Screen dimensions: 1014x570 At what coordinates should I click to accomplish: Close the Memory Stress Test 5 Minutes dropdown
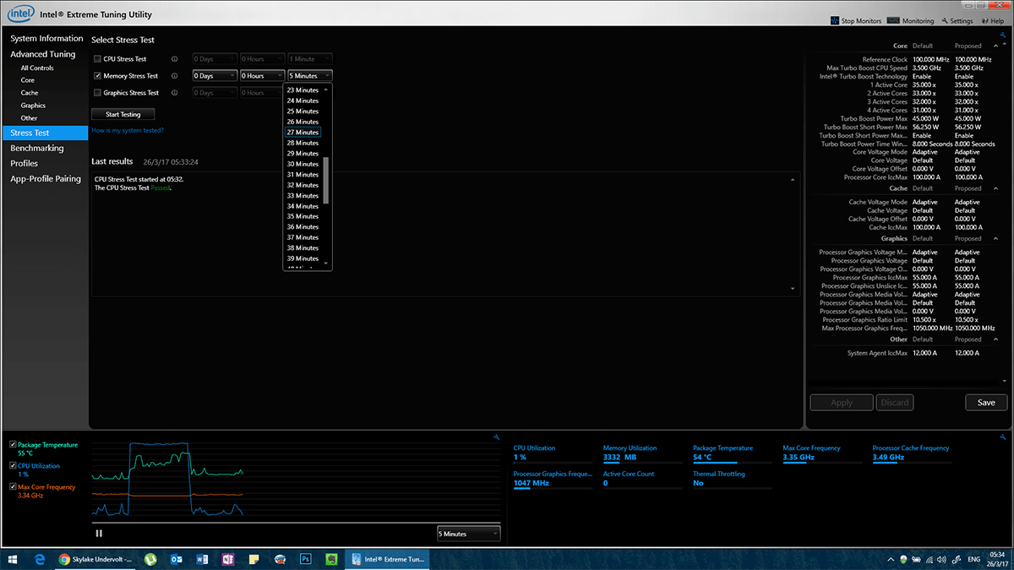pyautogui.click(x=309, y=76)
